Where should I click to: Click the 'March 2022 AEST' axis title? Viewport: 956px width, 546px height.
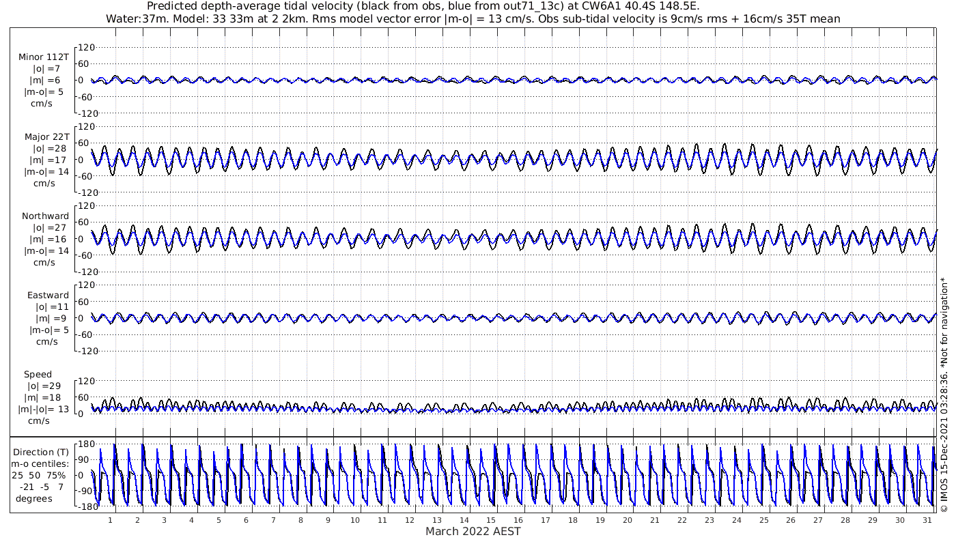[473, 531]
